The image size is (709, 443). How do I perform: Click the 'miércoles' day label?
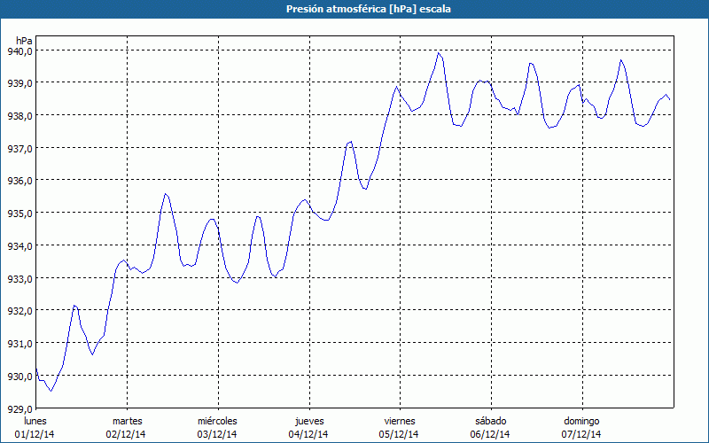coord(217,421)
